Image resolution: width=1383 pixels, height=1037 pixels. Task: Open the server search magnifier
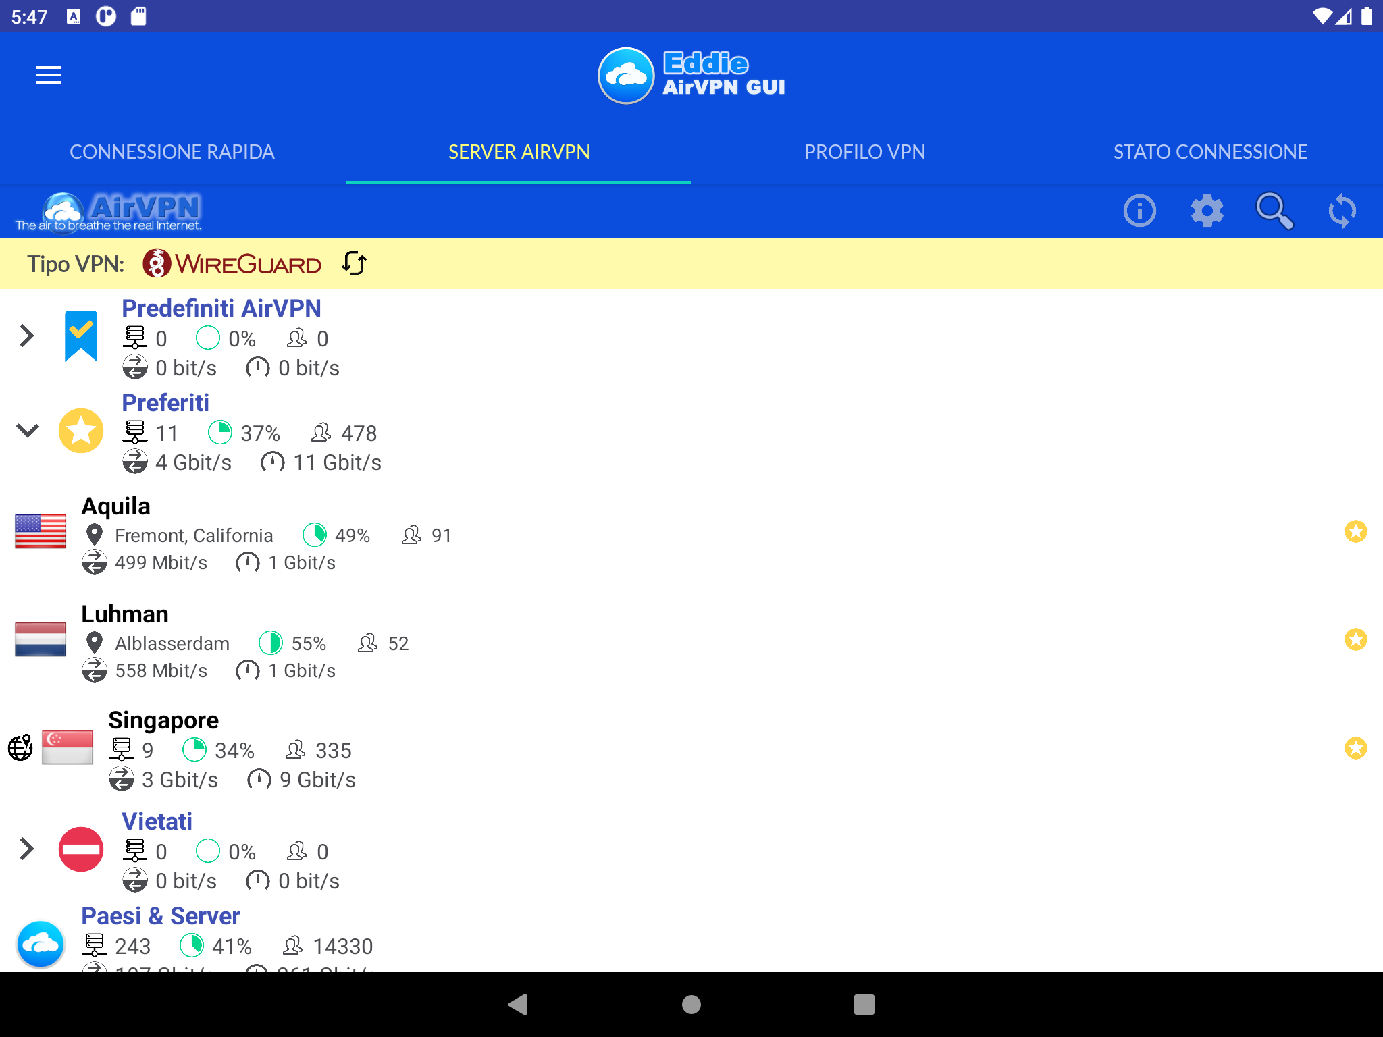1274,211
